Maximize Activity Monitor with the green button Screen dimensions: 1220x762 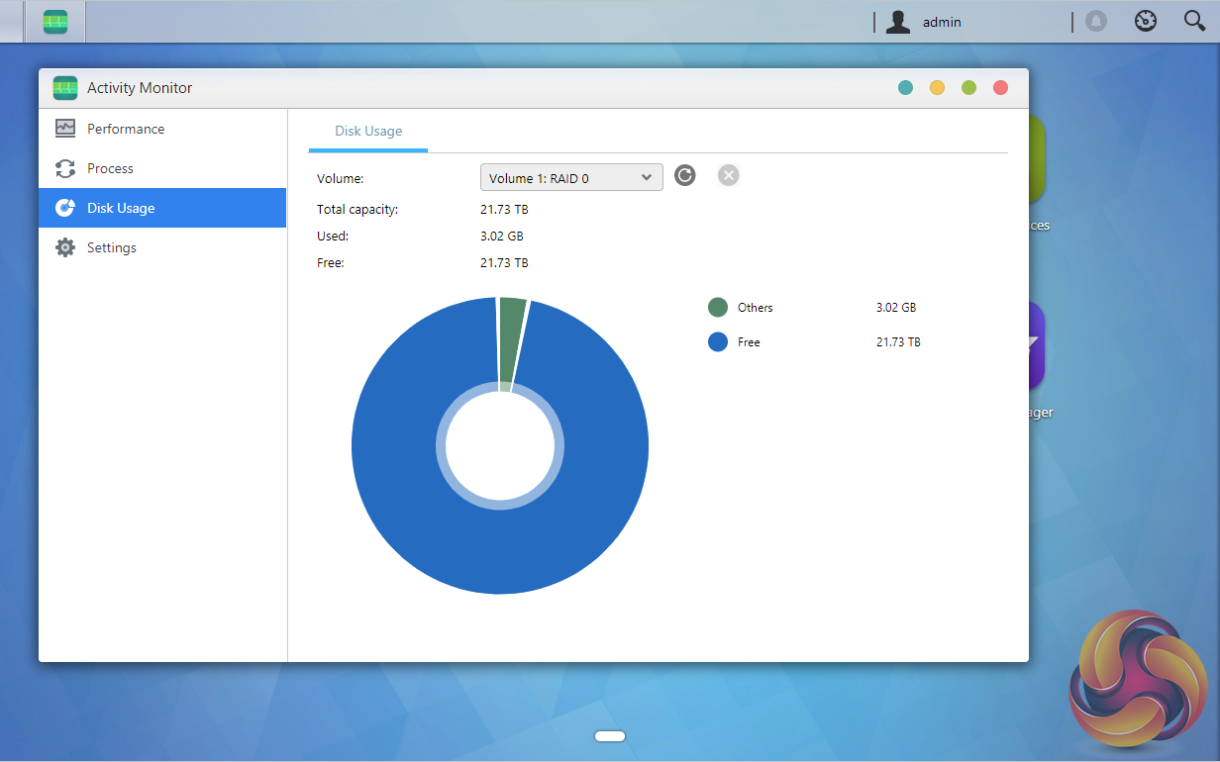pos(968,88)
